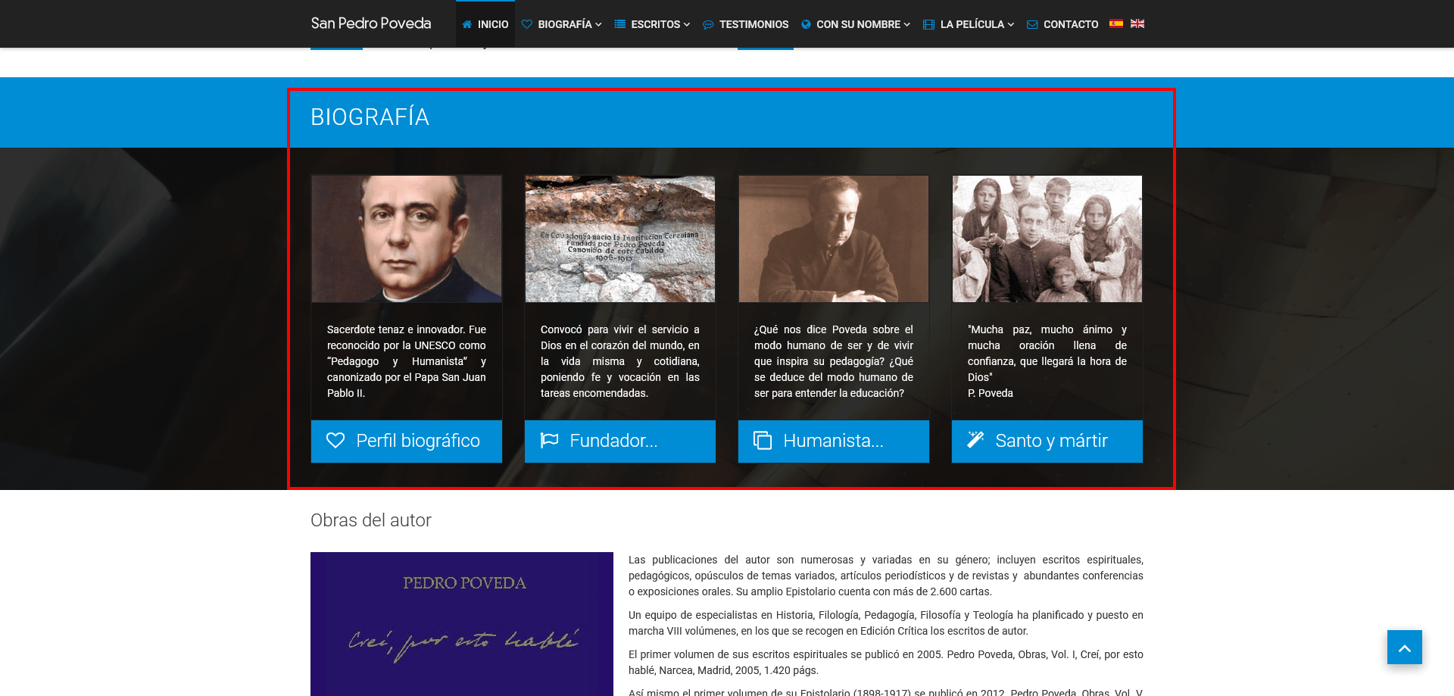
Task: Click the envelope icon beside CONTACTO
Action: point(1032,24)
